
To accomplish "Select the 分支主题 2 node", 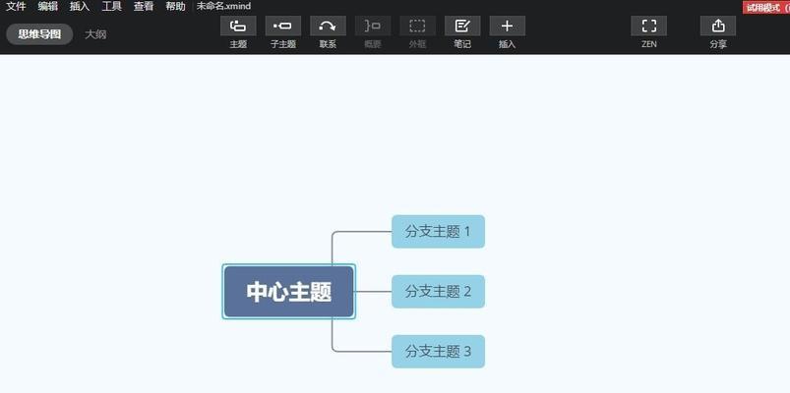I will pyautogui.click(x=439, y=292).
